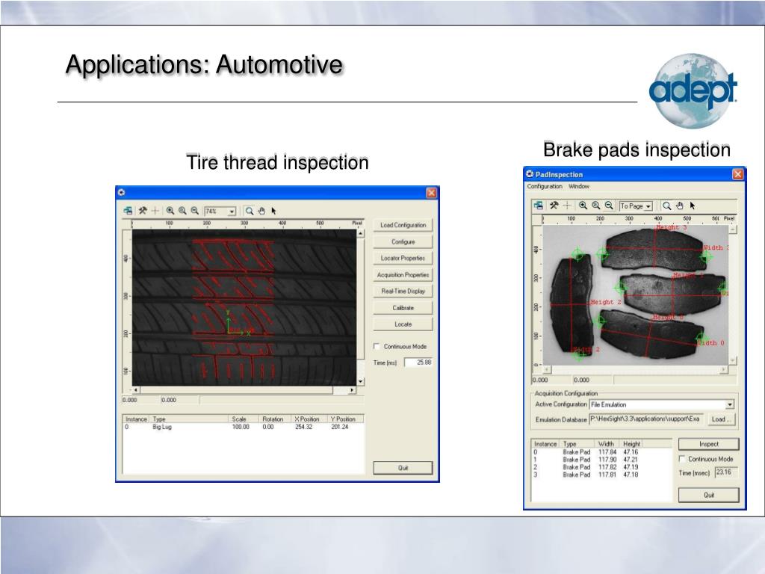765x574 pixels.
Task: Click the Scale column header in tire results
Action: point(244,419)
